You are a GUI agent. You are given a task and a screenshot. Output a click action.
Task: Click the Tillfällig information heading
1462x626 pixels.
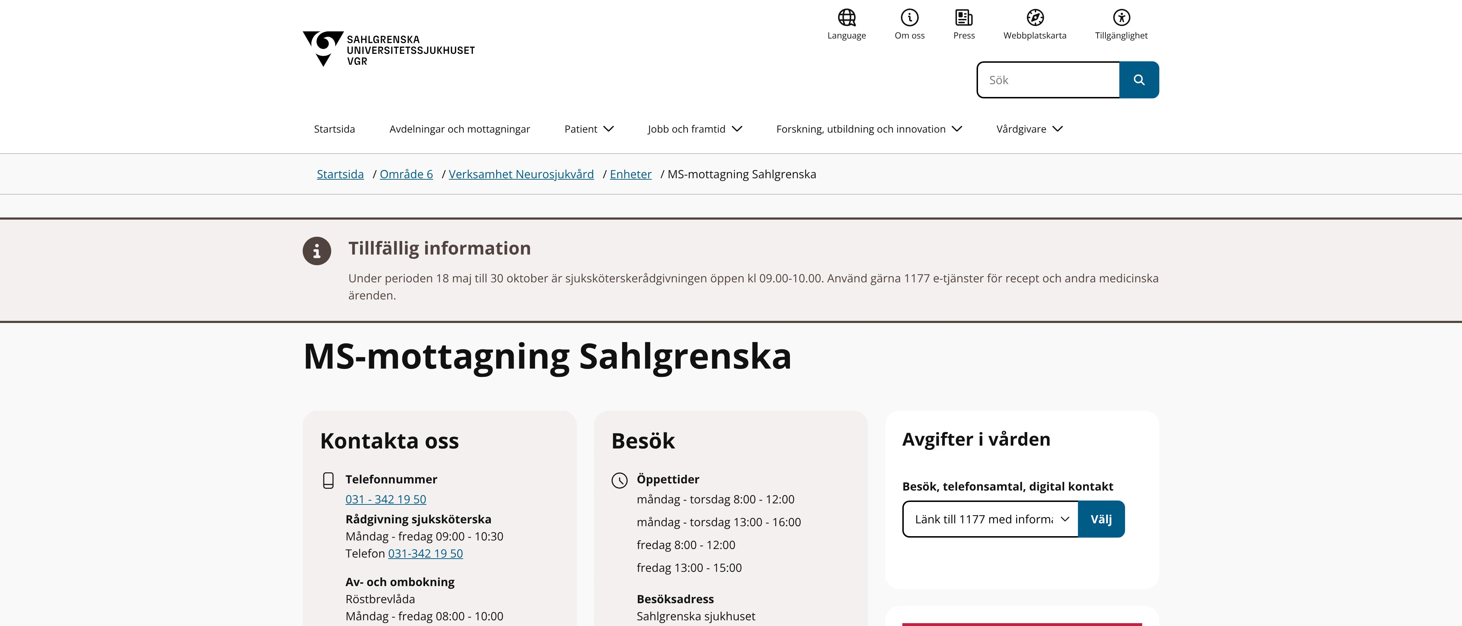(x=439, y=248)
